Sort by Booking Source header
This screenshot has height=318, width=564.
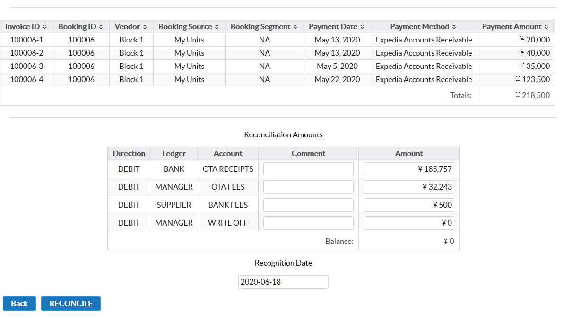(189, 27)
